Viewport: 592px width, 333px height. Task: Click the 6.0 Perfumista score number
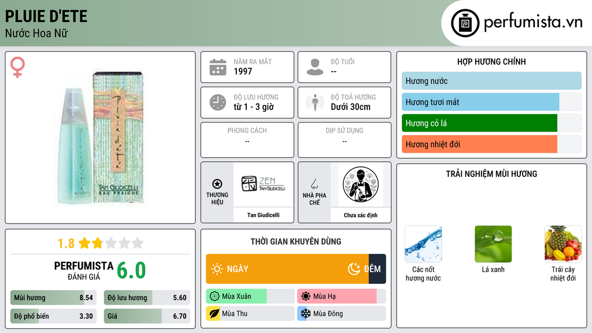(x=131, y=271)
